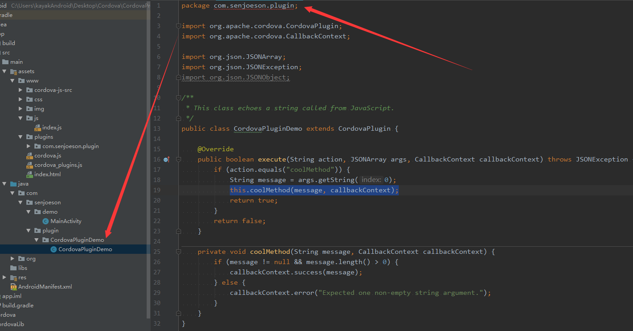The height and width of the screenshot is (331, 633).
Task: Click the "index:" parameter hint on line 18
Action: (371, 180)
